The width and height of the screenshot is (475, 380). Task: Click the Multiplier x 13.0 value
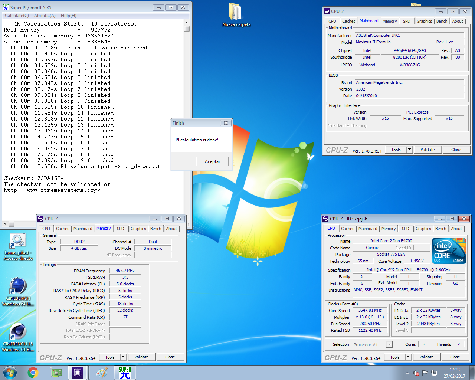pyautogui.click(x=370, y=317)
